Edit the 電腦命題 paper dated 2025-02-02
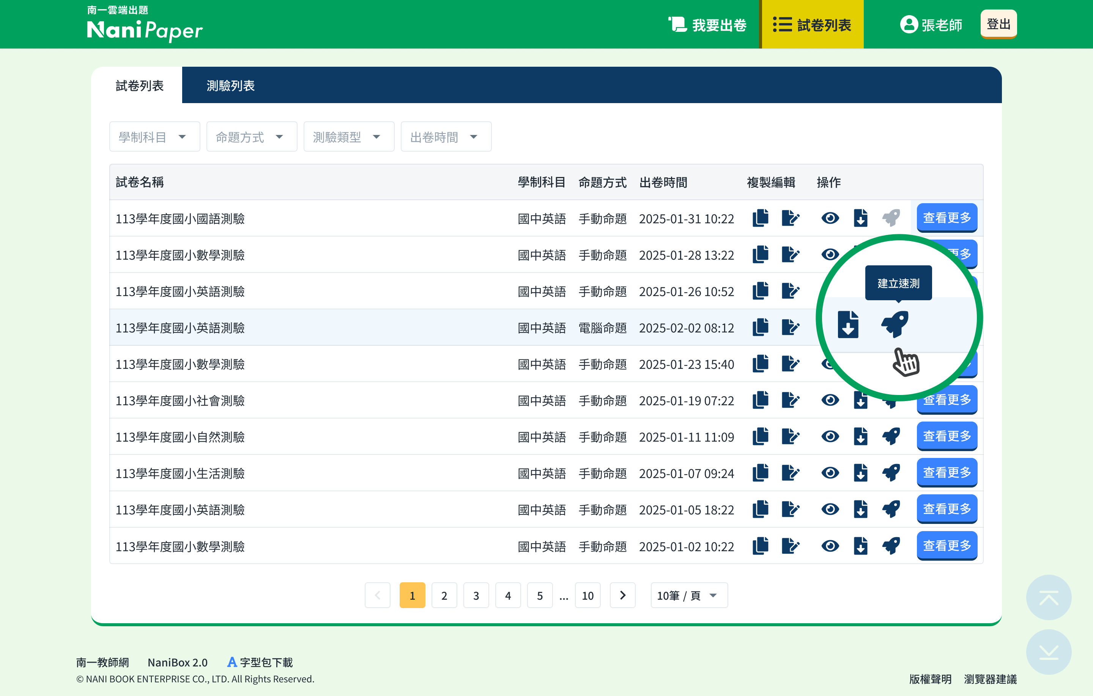 790,327
